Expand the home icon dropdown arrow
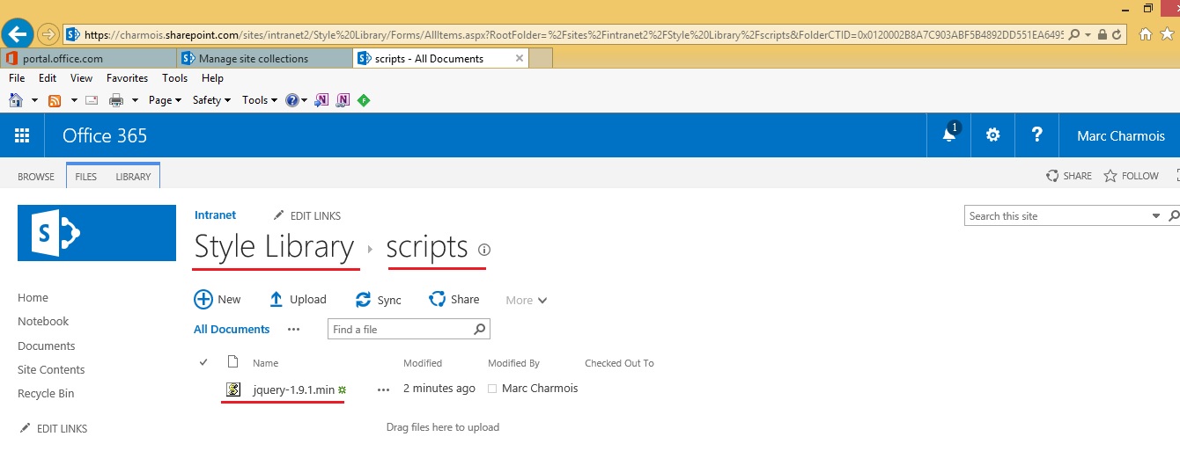1180x473 pixels. coord(34,100)
